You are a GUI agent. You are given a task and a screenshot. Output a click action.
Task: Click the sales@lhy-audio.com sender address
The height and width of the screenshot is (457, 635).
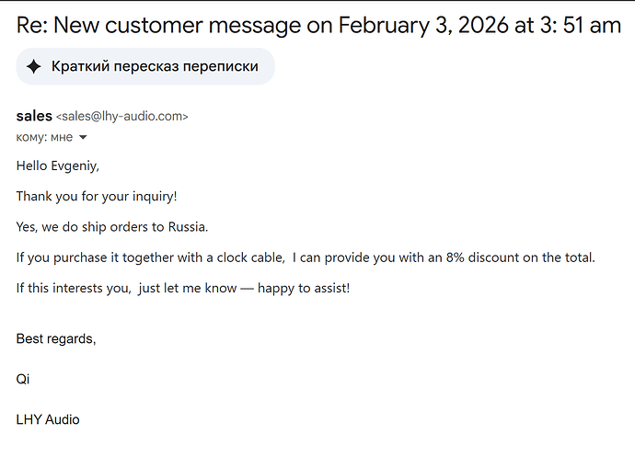(122, 118)
